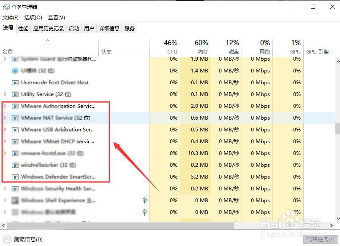Image resolution: width=340 pixels, height=246 pixels.
Task: Click VMware VMnet DHCP service icon
Action: pos(15,142)
